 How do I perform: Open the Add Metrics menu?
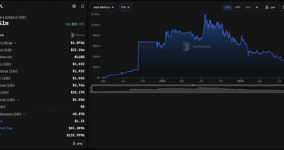104,7
